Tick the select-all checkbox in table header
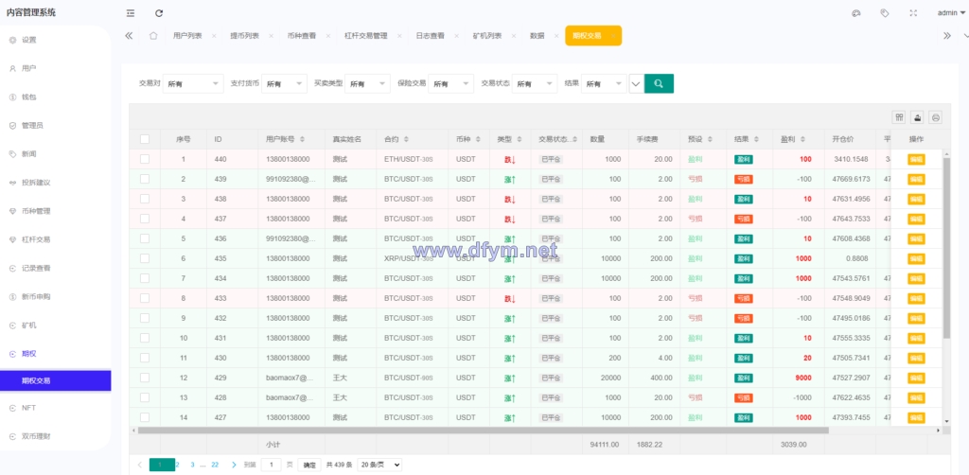969x475 pixels. coord(145,139)
